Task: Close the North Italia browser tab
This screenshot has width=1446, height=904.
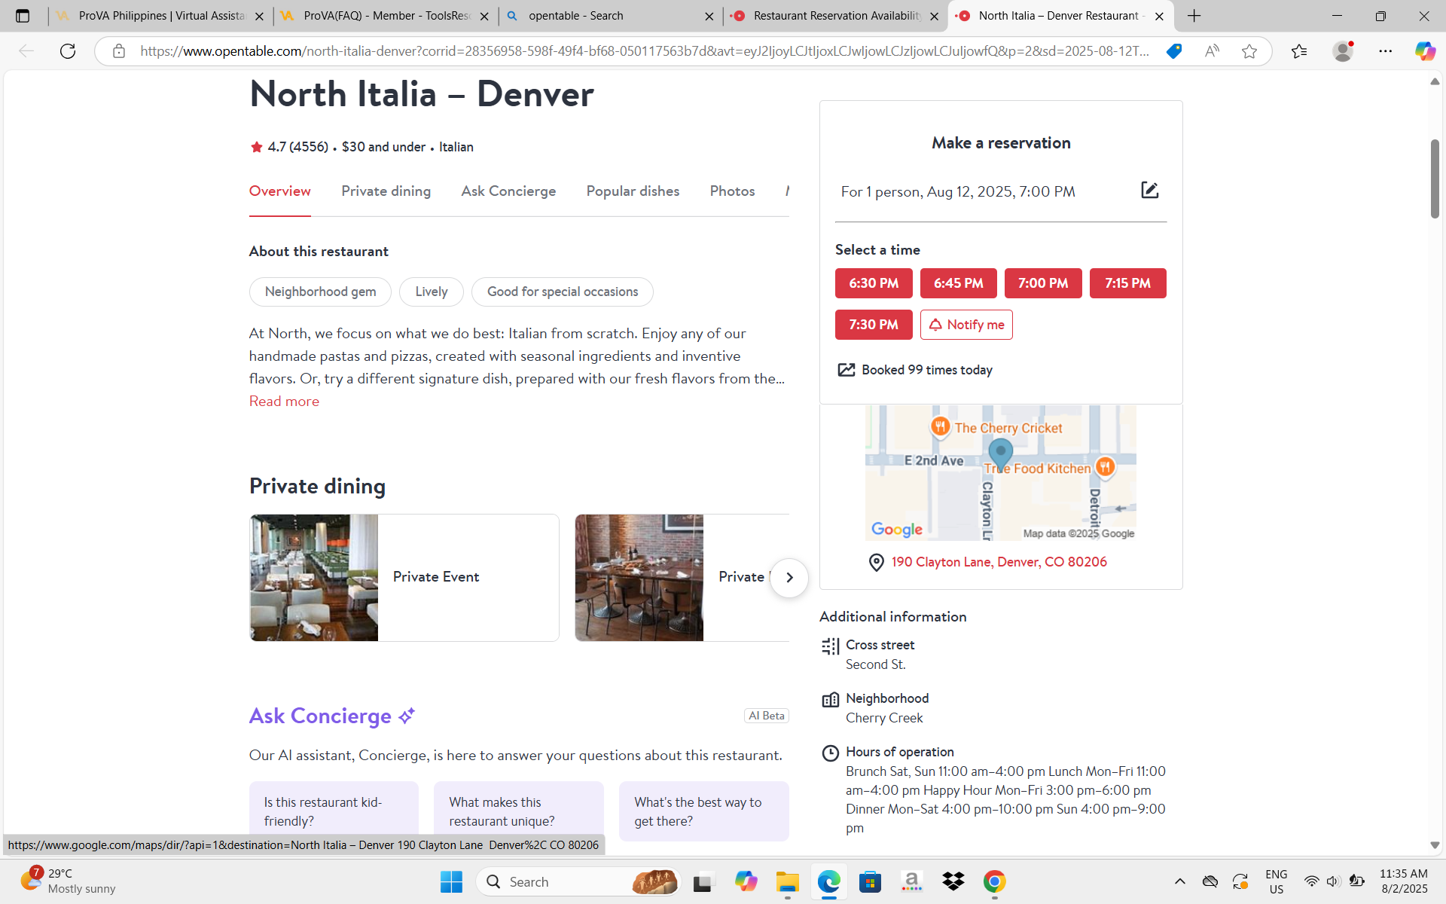Action: (x=1159, y=16)
